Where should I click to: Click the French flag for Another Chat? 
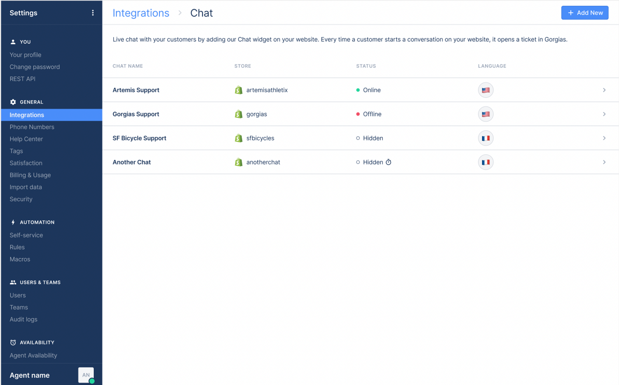[486, 162]
